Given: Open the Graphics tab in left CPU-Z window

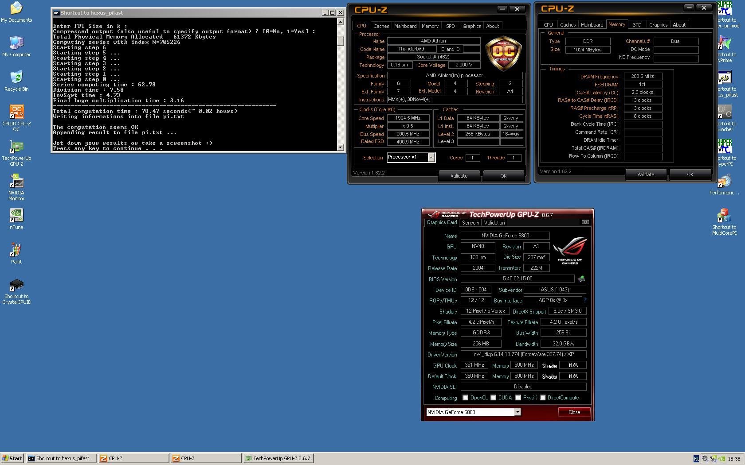Looking at the screenshot, I should click(471, 26).
